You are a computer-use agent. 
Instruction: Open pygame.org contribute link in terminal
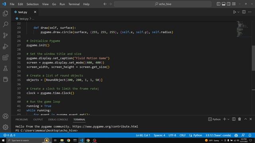(105, 126)
